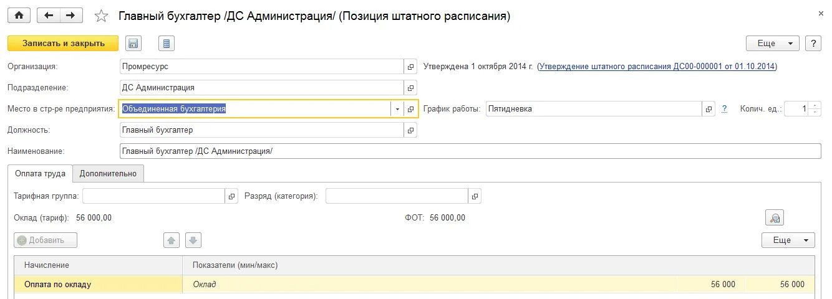Open the top Еще dropdown menu

click(773, 44)
